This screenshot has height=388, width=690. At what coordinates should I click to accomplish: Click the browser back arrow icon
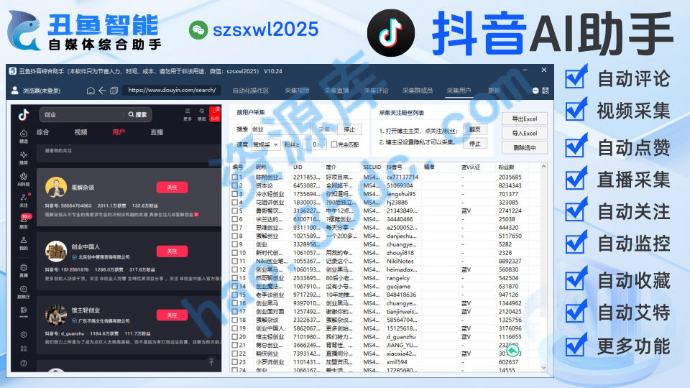[102, 91]
